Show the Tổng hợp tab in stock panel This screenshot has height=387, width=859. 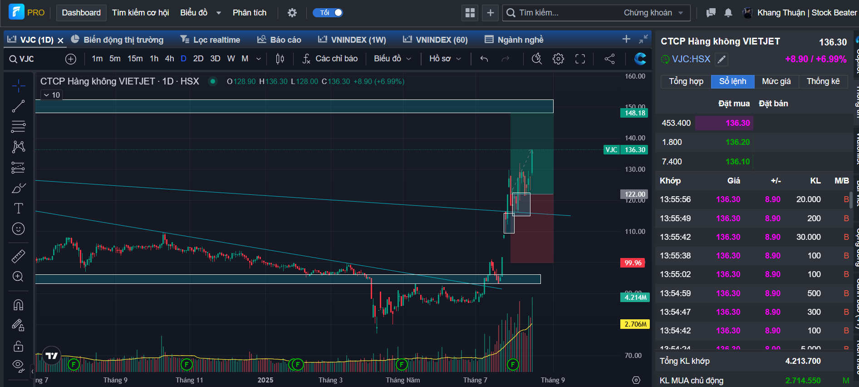point(686,81)
